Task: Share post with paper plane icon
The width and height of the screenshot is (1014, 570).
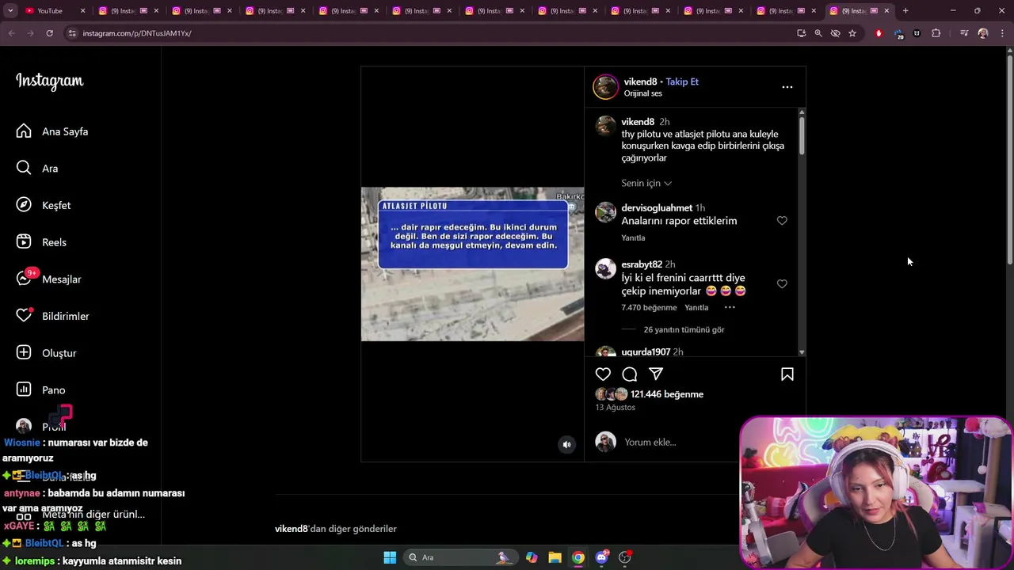Action: (656, 374)
